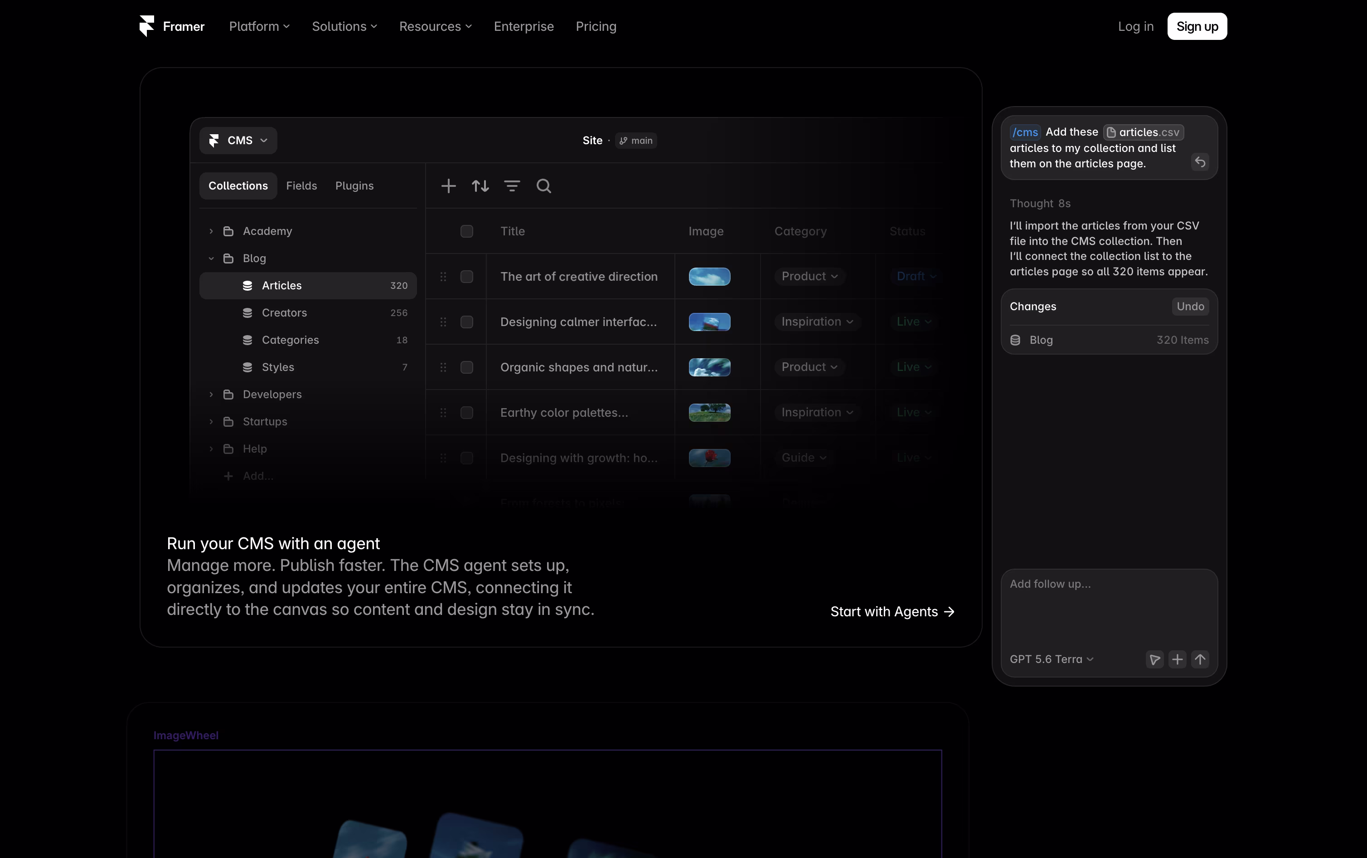Click the drag handle for 'Organic shapes and natur...' row
The height and width of the screenshot is (858, 1367).
443,367
